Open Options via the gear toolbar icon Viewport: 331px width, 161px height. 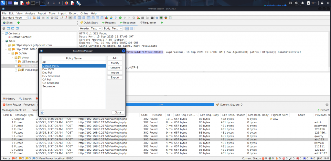[x=52, y=18]
